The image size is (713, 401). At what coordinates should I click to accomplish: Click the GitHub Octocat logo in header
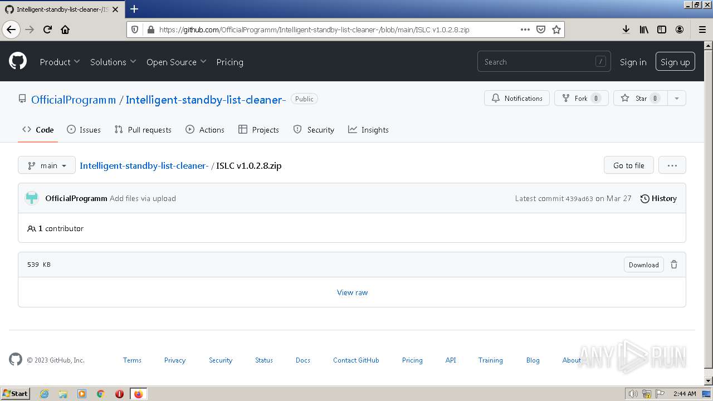[x=18, y=61]
